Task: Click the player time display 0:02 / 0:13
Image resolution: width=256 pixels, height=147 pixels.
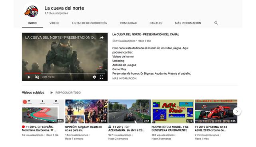Action: click(x=48, y=77)
